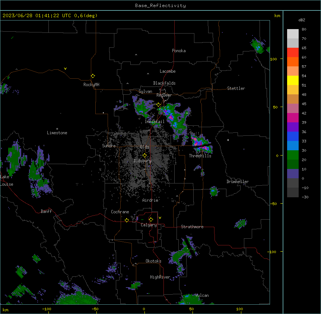This screenshot has width=321, height=314.
Task: Select the Okotoks label
Action: 153,261
